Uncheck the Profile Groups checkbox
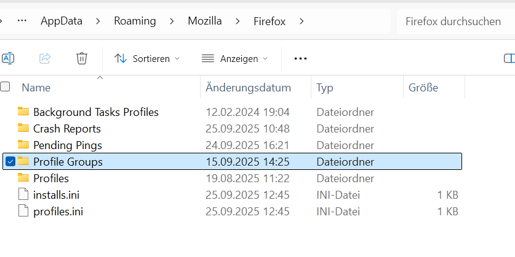Image resolution: width=515 pixels, height=257 pixels. click(x=10, y=162)
